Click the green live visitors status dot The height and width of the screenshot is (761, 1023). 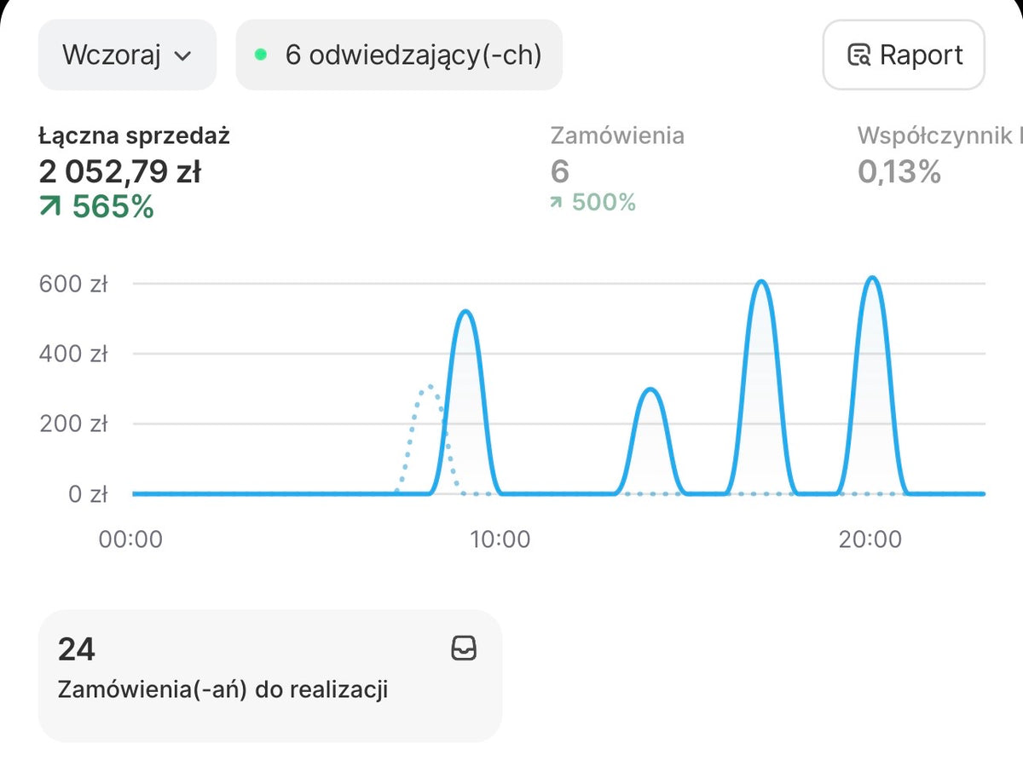click(261, 55)
